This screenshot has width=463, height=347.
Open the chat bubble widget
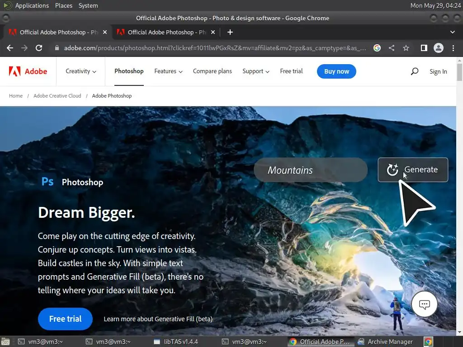click(424, 304)
